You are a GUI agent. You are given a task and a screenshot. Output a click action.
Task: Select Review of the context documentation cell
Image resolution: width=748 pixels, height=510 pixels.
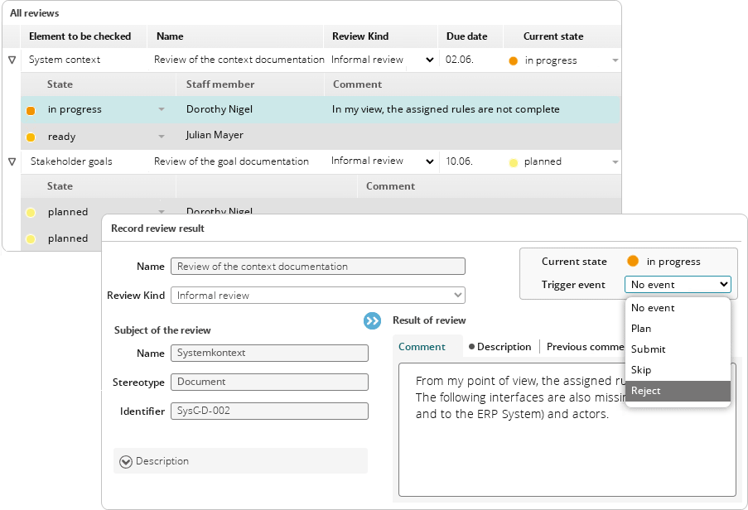pos(239,60)
